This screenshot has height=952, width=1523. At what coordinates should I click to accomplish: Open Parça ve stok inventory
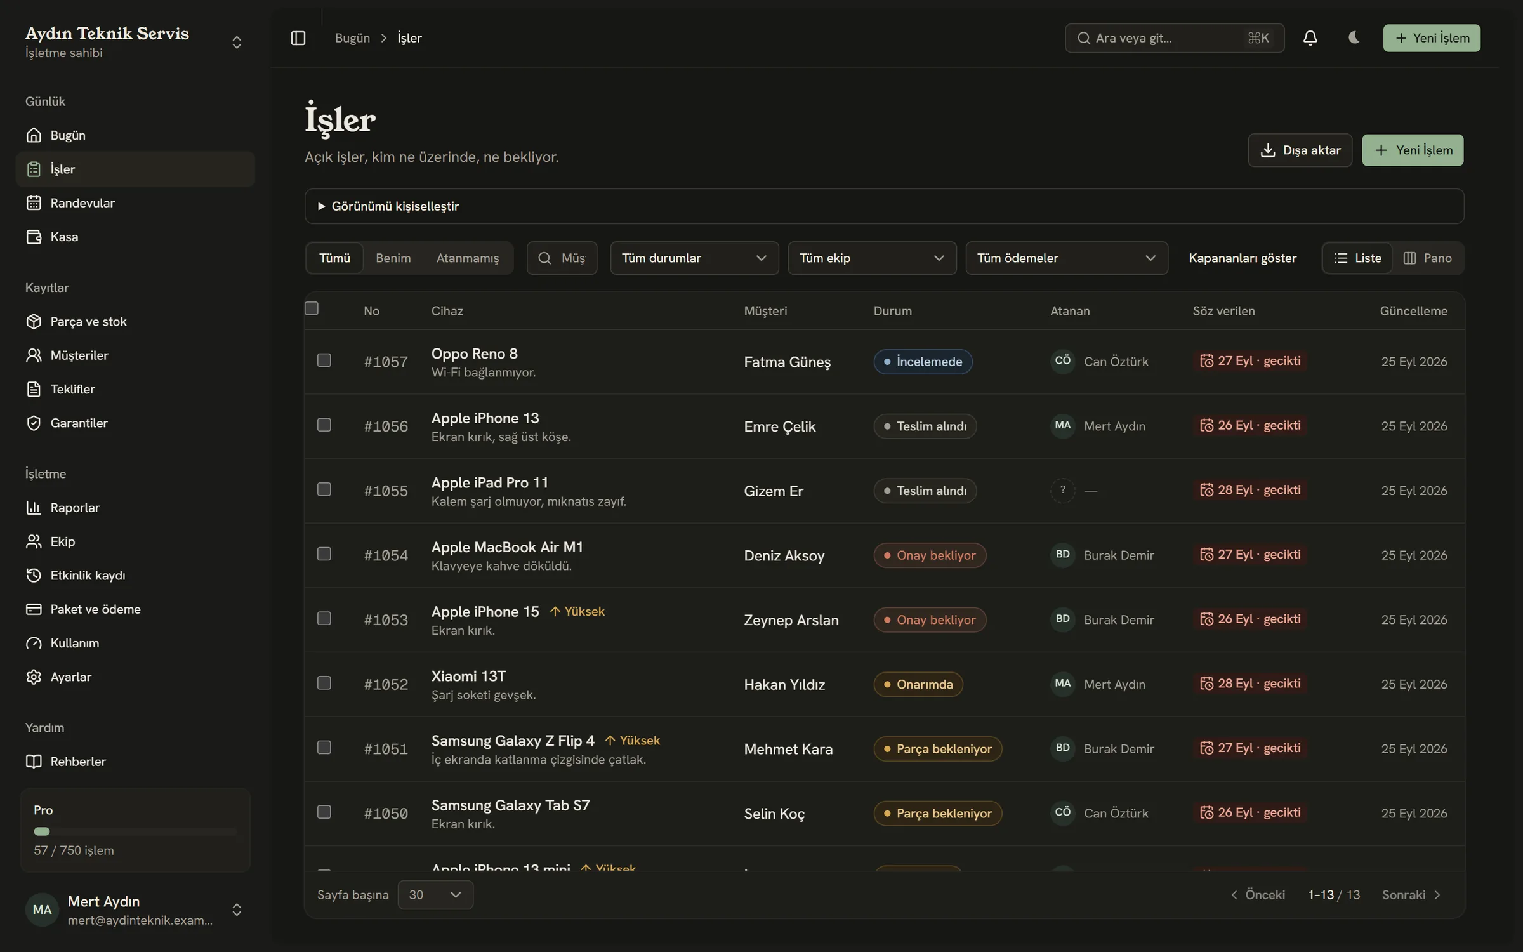pos(135,322)
